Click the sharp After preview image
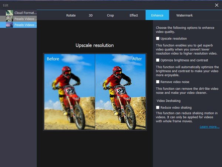Viewport: 222px width, 167px height. [121, 91]
